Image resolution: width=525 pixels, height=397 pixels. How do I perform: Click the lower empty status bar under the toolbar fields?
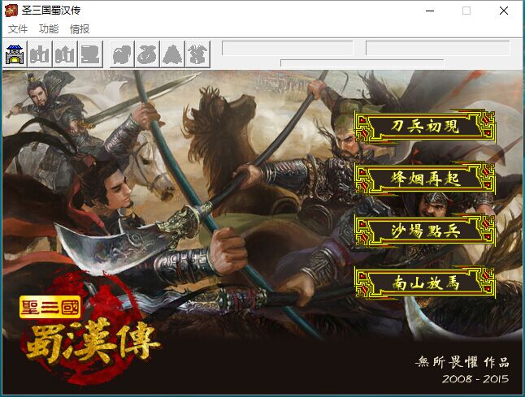click(x=362, y=63)
